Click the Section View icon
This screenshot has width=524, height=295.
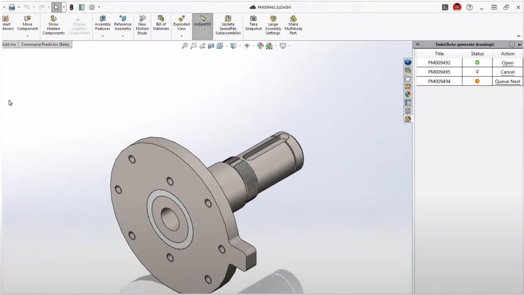[211, 46]
